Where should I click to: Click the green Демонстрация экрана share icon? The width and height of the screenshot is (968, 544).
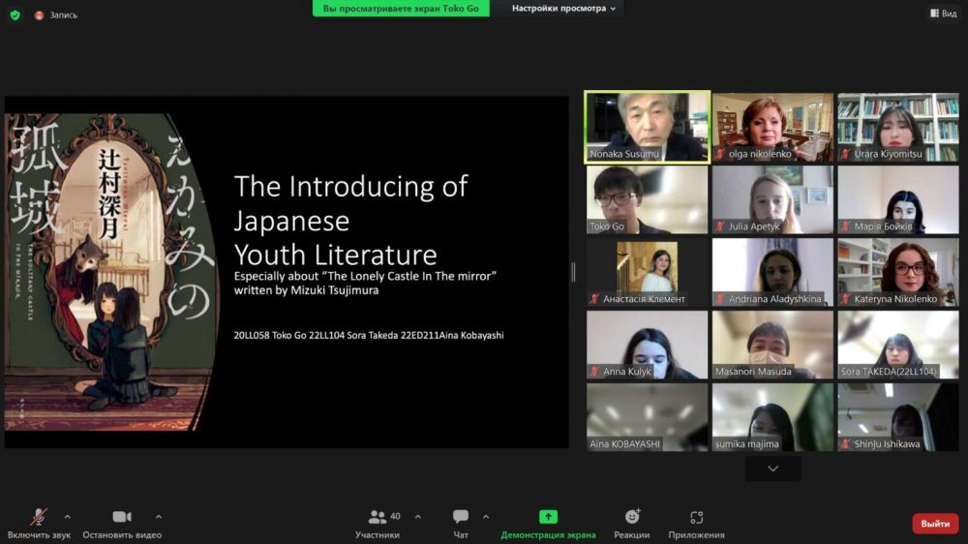click(548, 517)
